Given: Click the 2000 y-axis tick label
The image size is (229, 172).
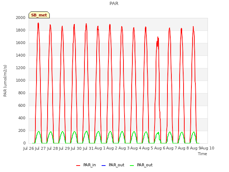Looking at the screenshot, I should [21, 18].
